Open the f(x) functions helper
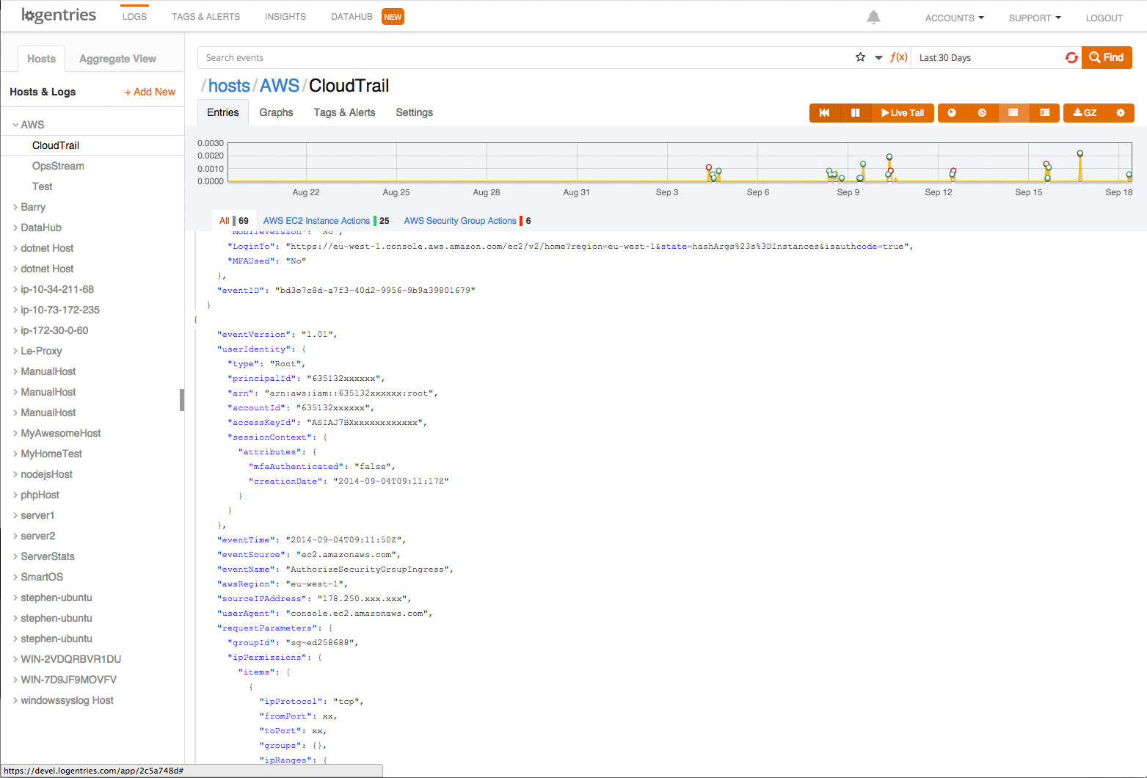The width and height of the screenshot is (1147, 778). (x=898, y=57)
